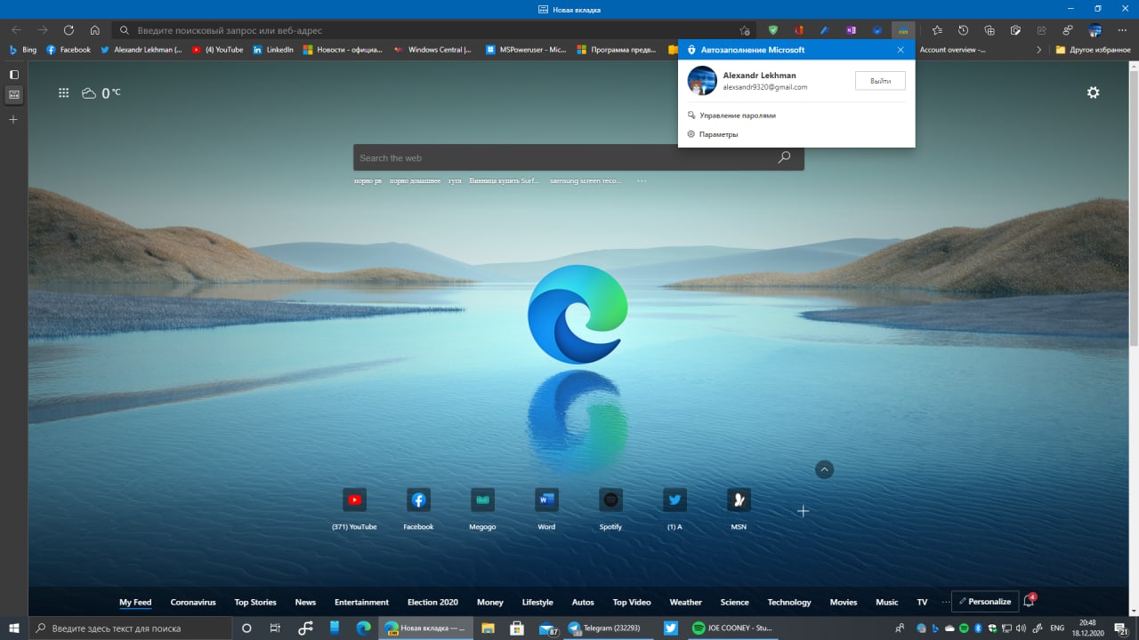Click the Refresh page icon
Image resolution: width=1139 pixels, height=640 pixels.
tap(69, 30)
